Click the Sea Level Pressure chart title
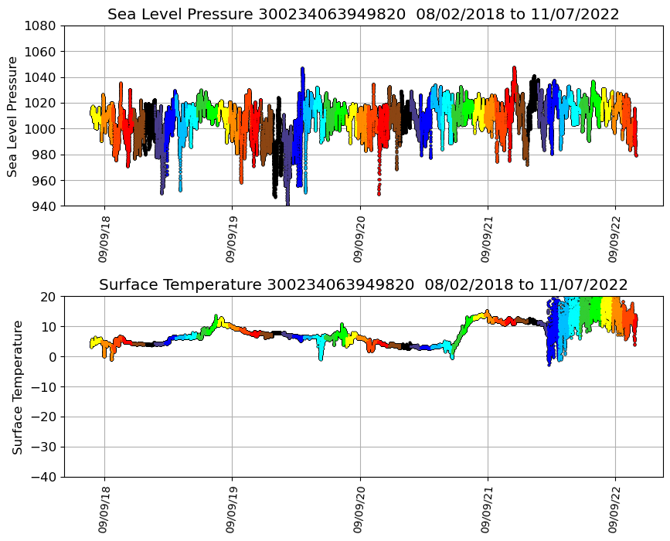Image resolution: width=670 pixels, height=541 pixels. [x=363, y=15]
